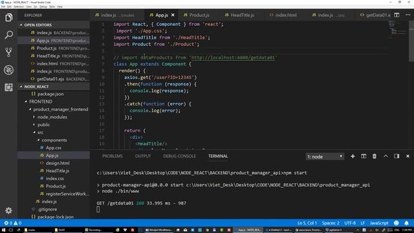The width and height of the screenshot is (414, 233).
Task: Split the editor with the toolbar icon
Action: click(397, 15)
